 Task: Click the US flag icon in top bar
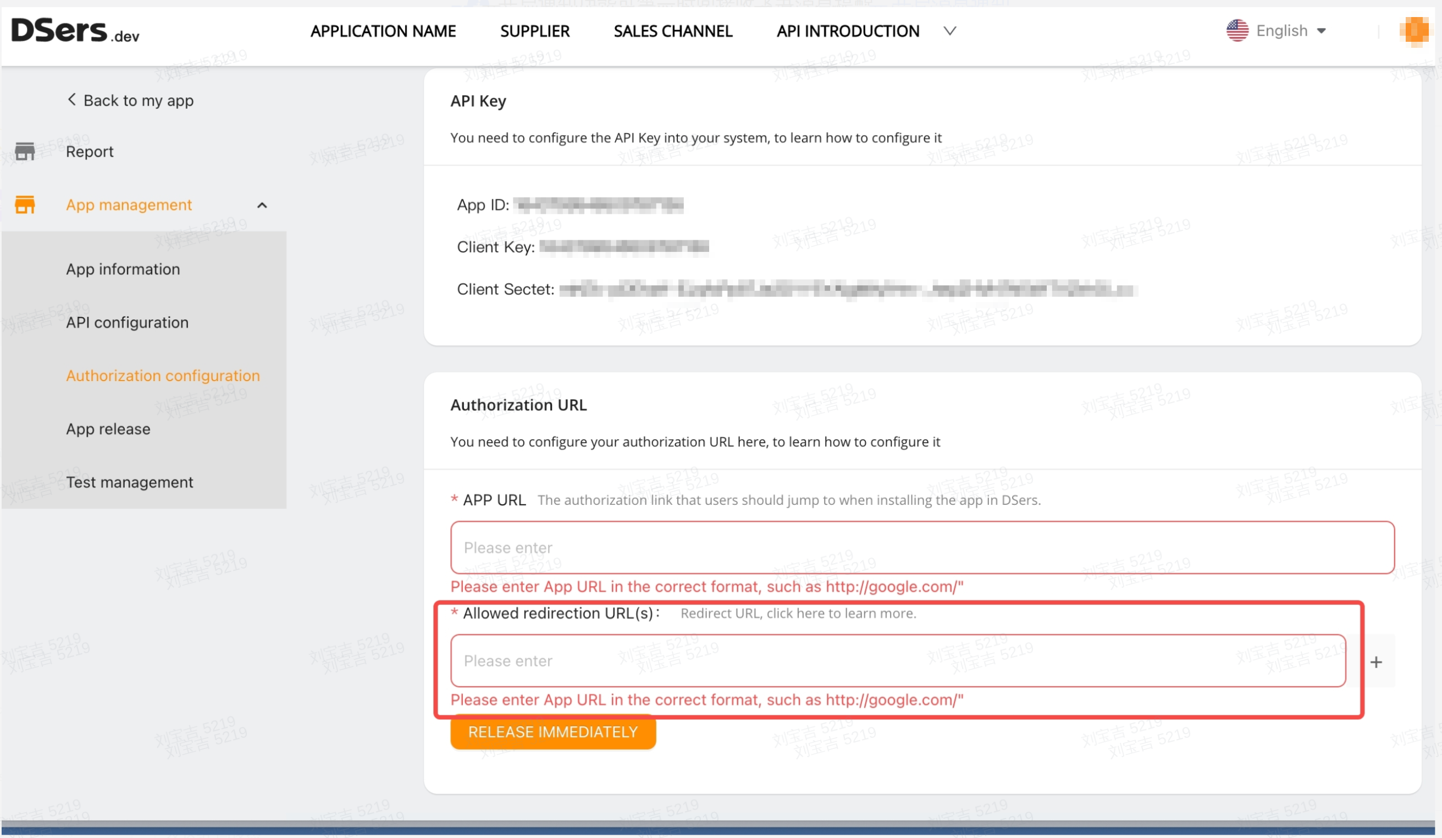(x=1236, y=30)
